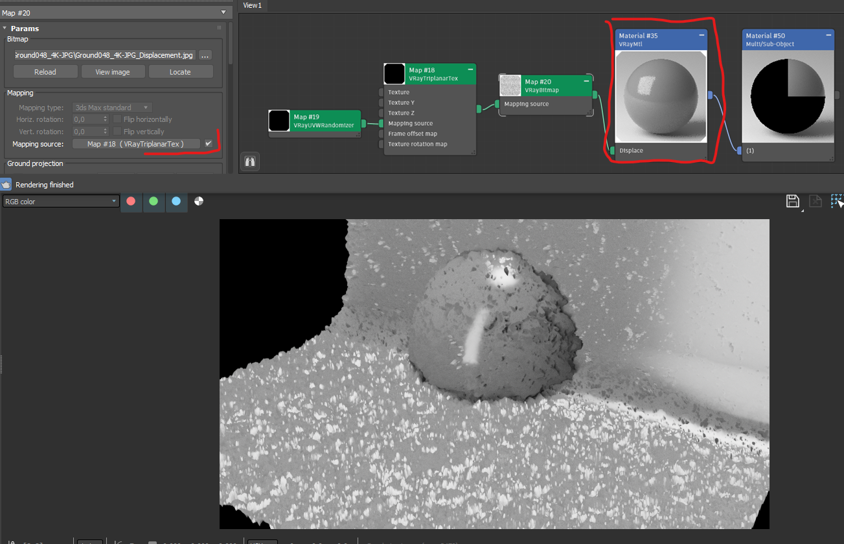This screenshot has width=844, height=544.
Task: Click the Vert. rotation value field
Action: click(87, 132)
